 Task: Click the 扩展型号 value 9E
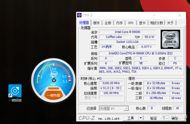141,63
